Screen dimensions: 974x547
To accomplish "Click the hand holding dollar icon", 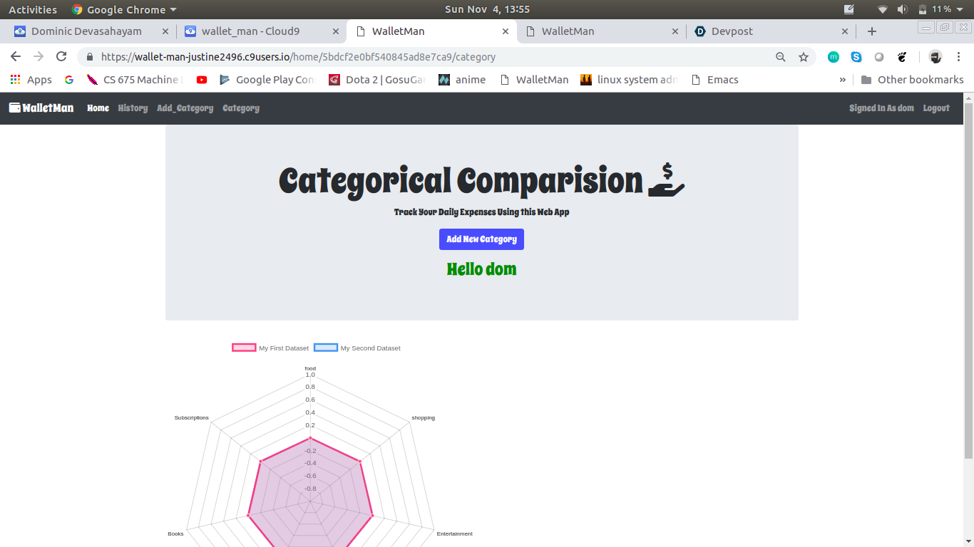I will [667, 181].
